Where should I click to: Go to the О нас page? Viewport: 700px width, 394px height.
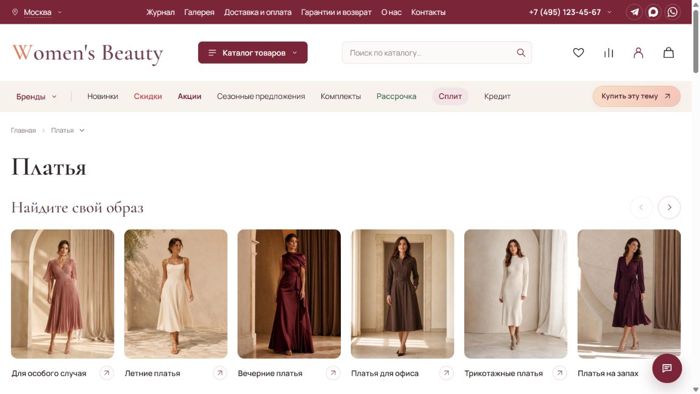click(x=392, y=12)
